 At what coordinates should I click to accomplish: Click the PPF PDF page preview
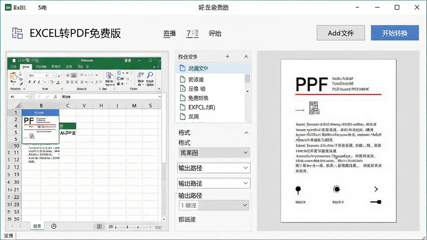pyautogui.click(x=339, y=141)
